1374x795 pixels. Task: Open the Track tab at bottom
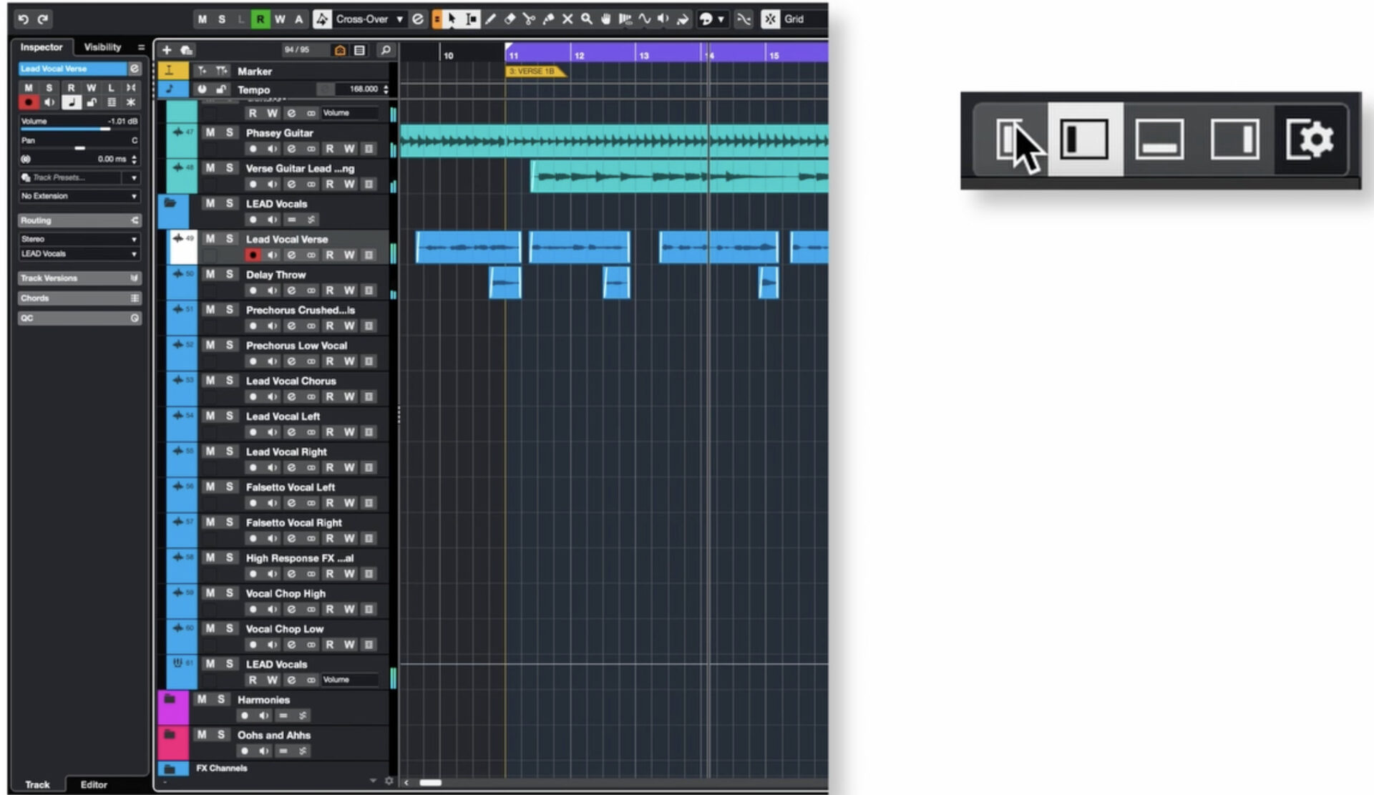point(37,784)
